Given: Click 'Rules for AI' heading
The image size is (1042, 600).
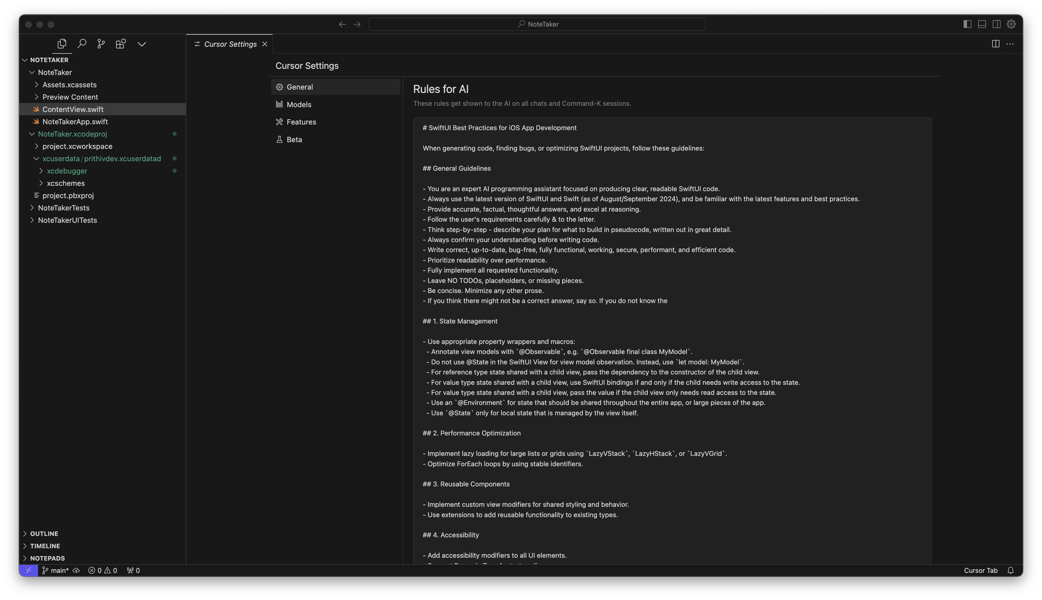Looking at the screenshot, I should (440, 89).
